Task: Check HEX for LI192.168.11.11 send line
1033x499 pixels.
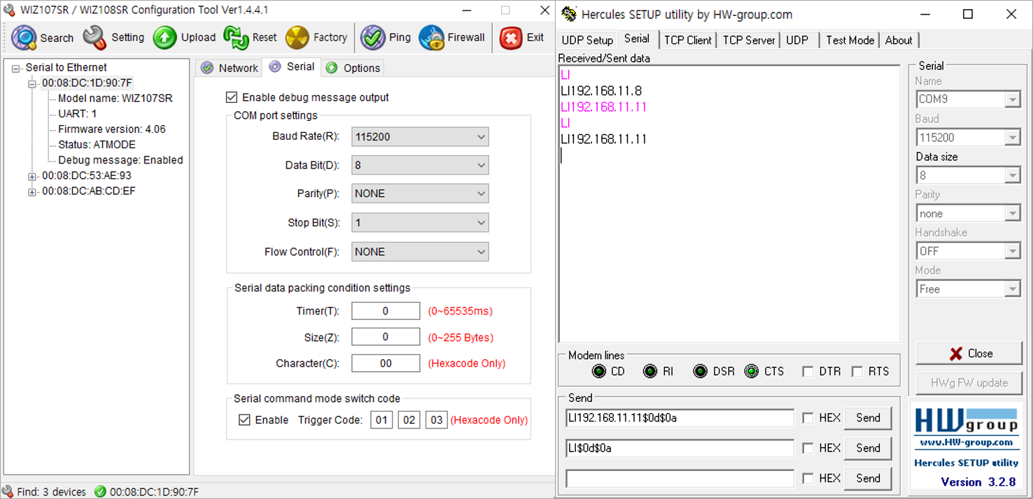Action: (x=808, y=418)
